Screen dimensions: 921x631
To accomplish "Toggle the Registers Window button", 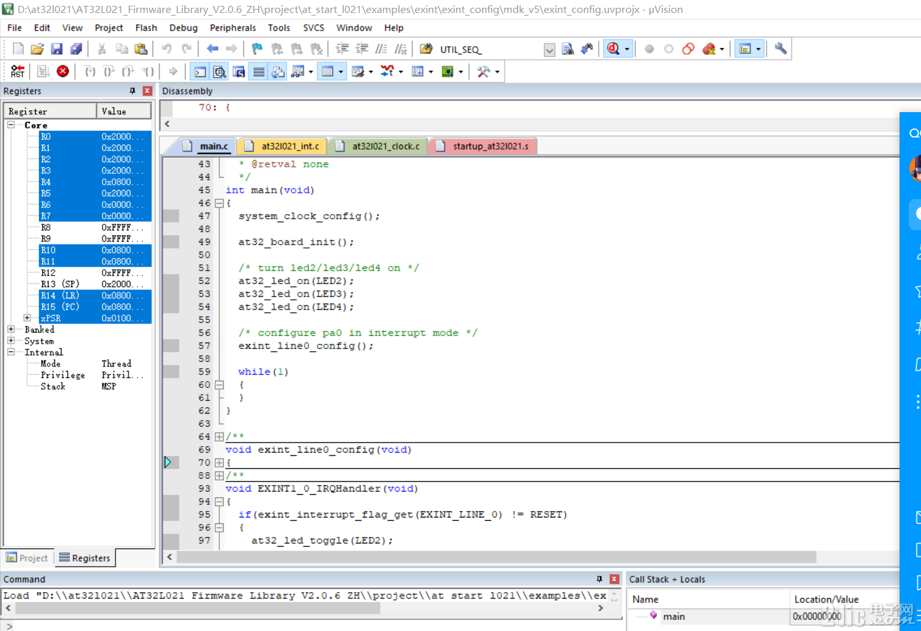I will 259,71.
